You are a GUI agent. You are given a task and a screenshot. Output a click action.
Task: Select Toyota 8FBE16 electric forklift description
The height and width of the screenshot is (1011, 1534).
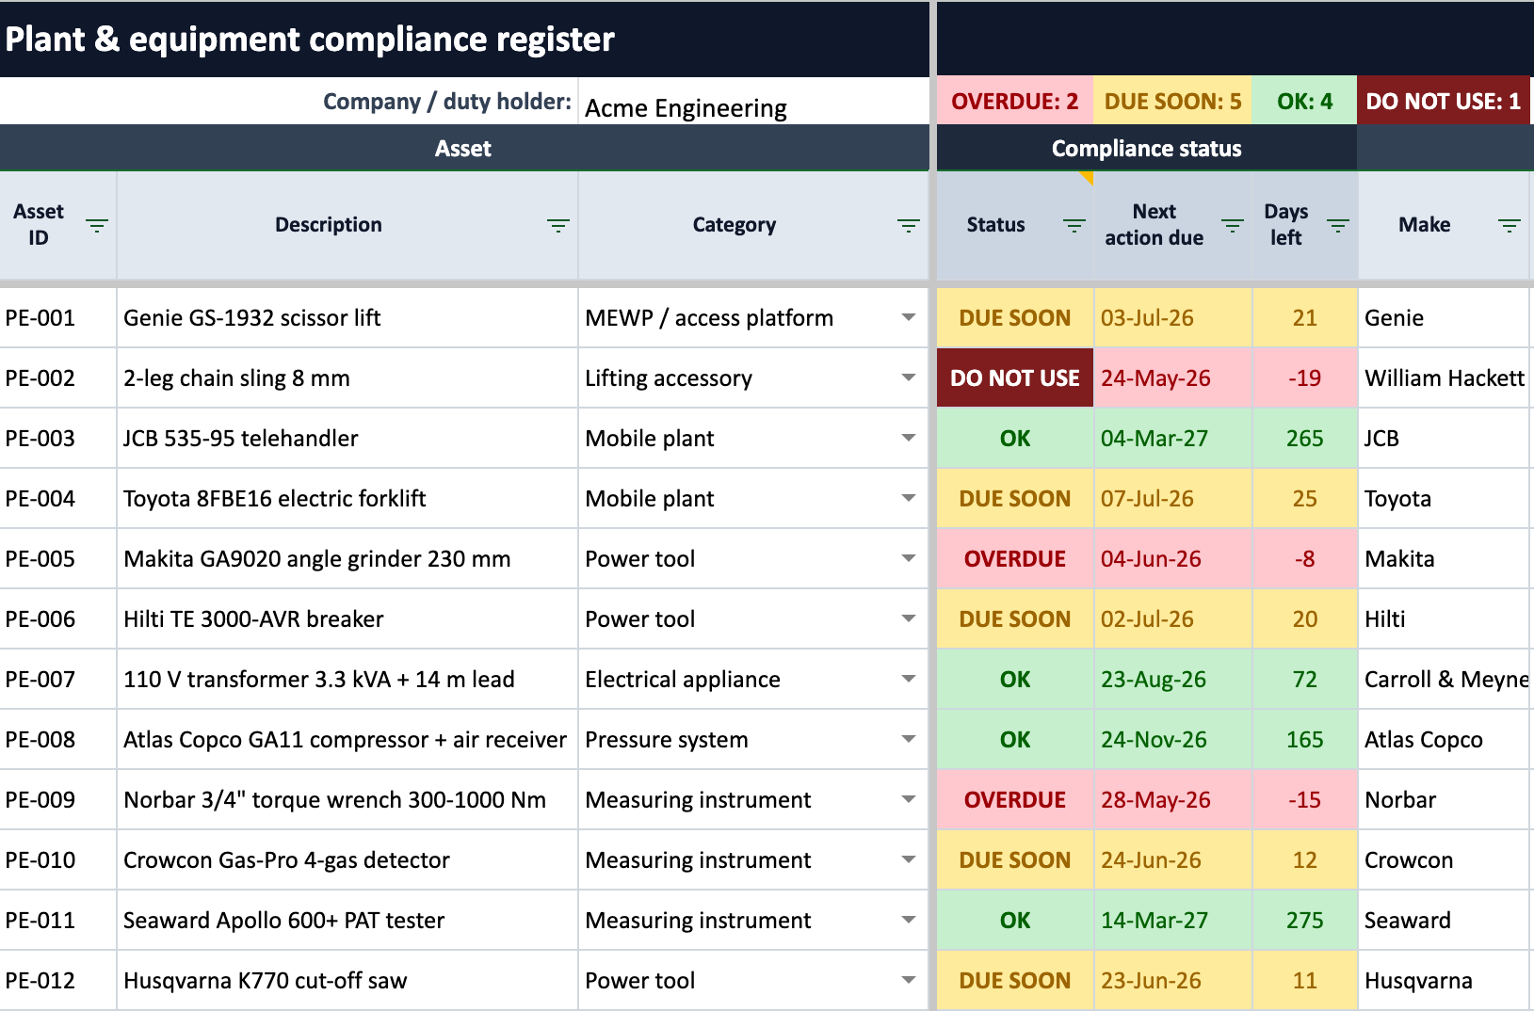pos(347,499)
